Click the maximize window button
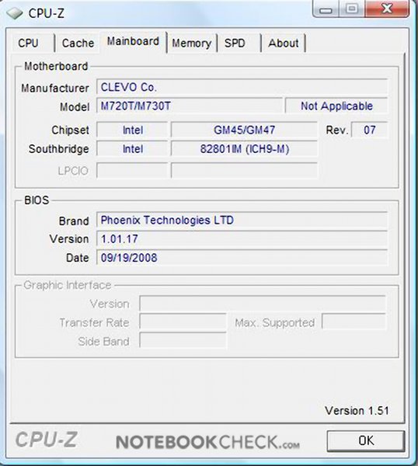This screenshot has width=418, height=466. 352,9
